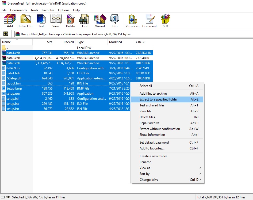This screenshot has width=253, height=200.
Task: Select the setup.isn file name
Action: coord(13,109)
